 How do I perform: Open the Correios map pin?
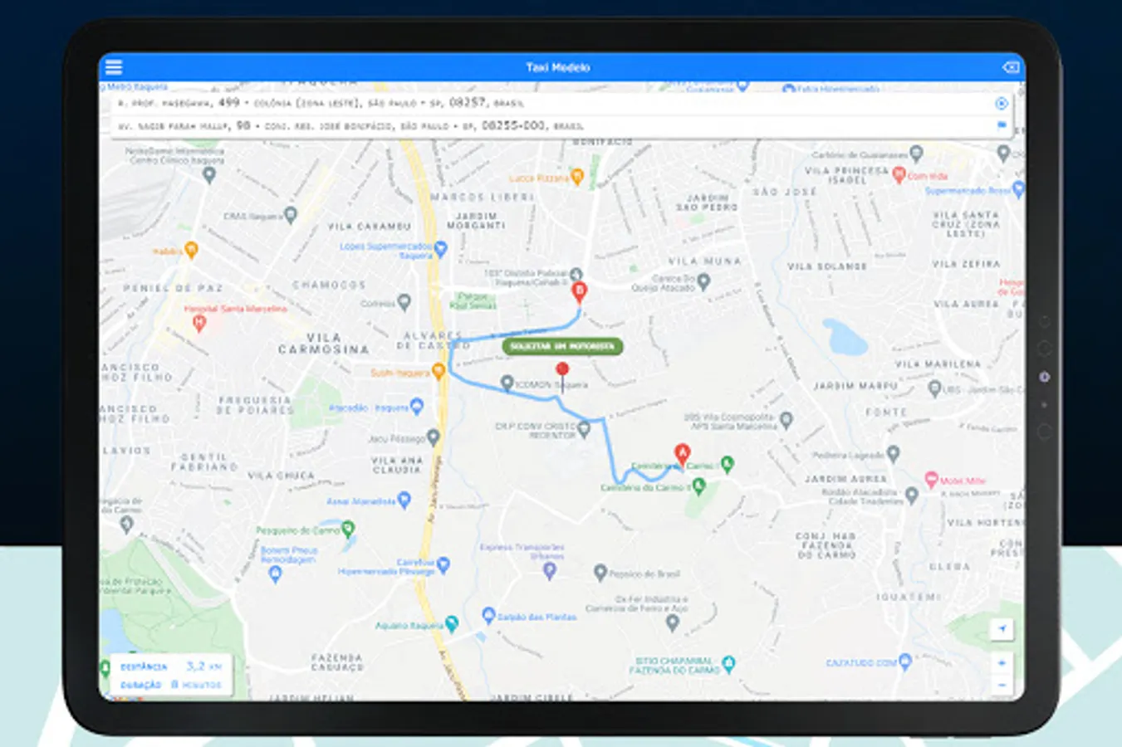[404, 302]
